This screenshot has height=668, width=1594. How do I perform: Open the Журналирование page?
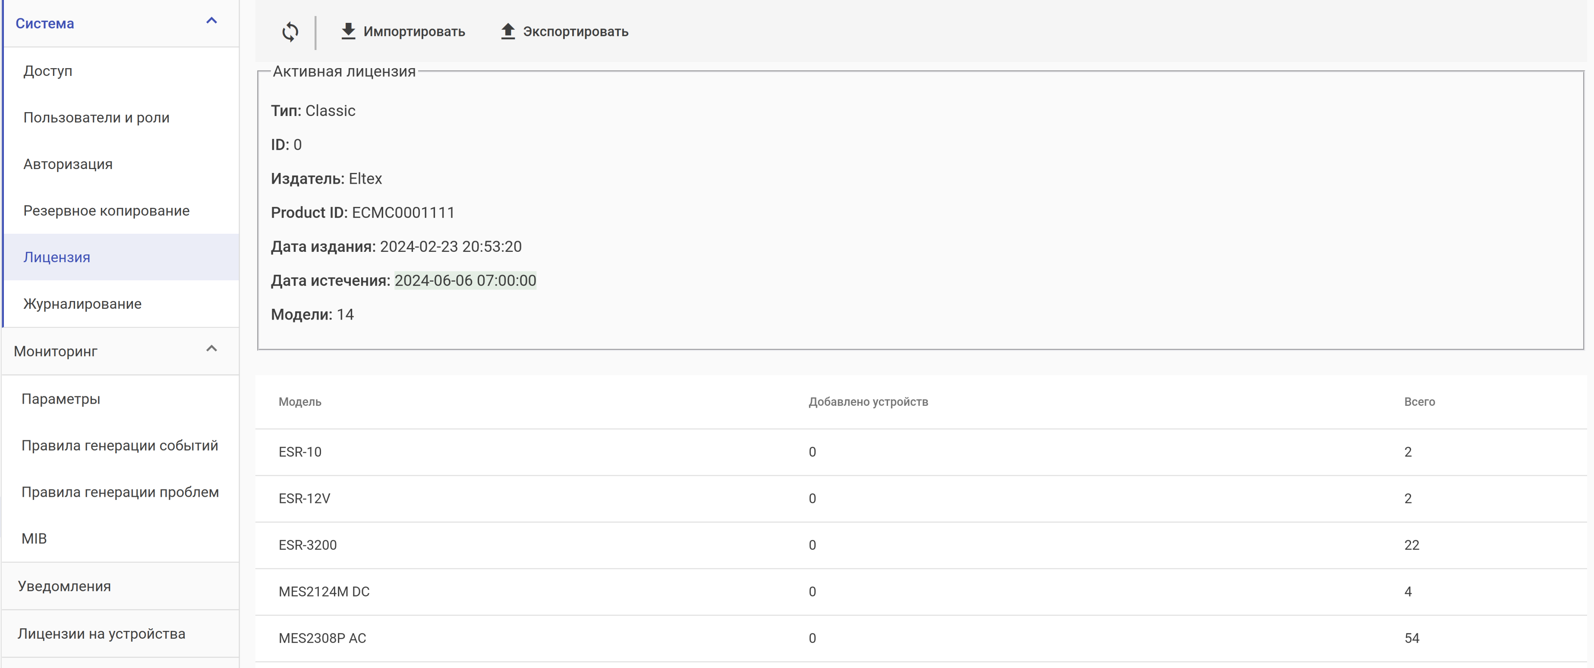[x=82, y=304]
